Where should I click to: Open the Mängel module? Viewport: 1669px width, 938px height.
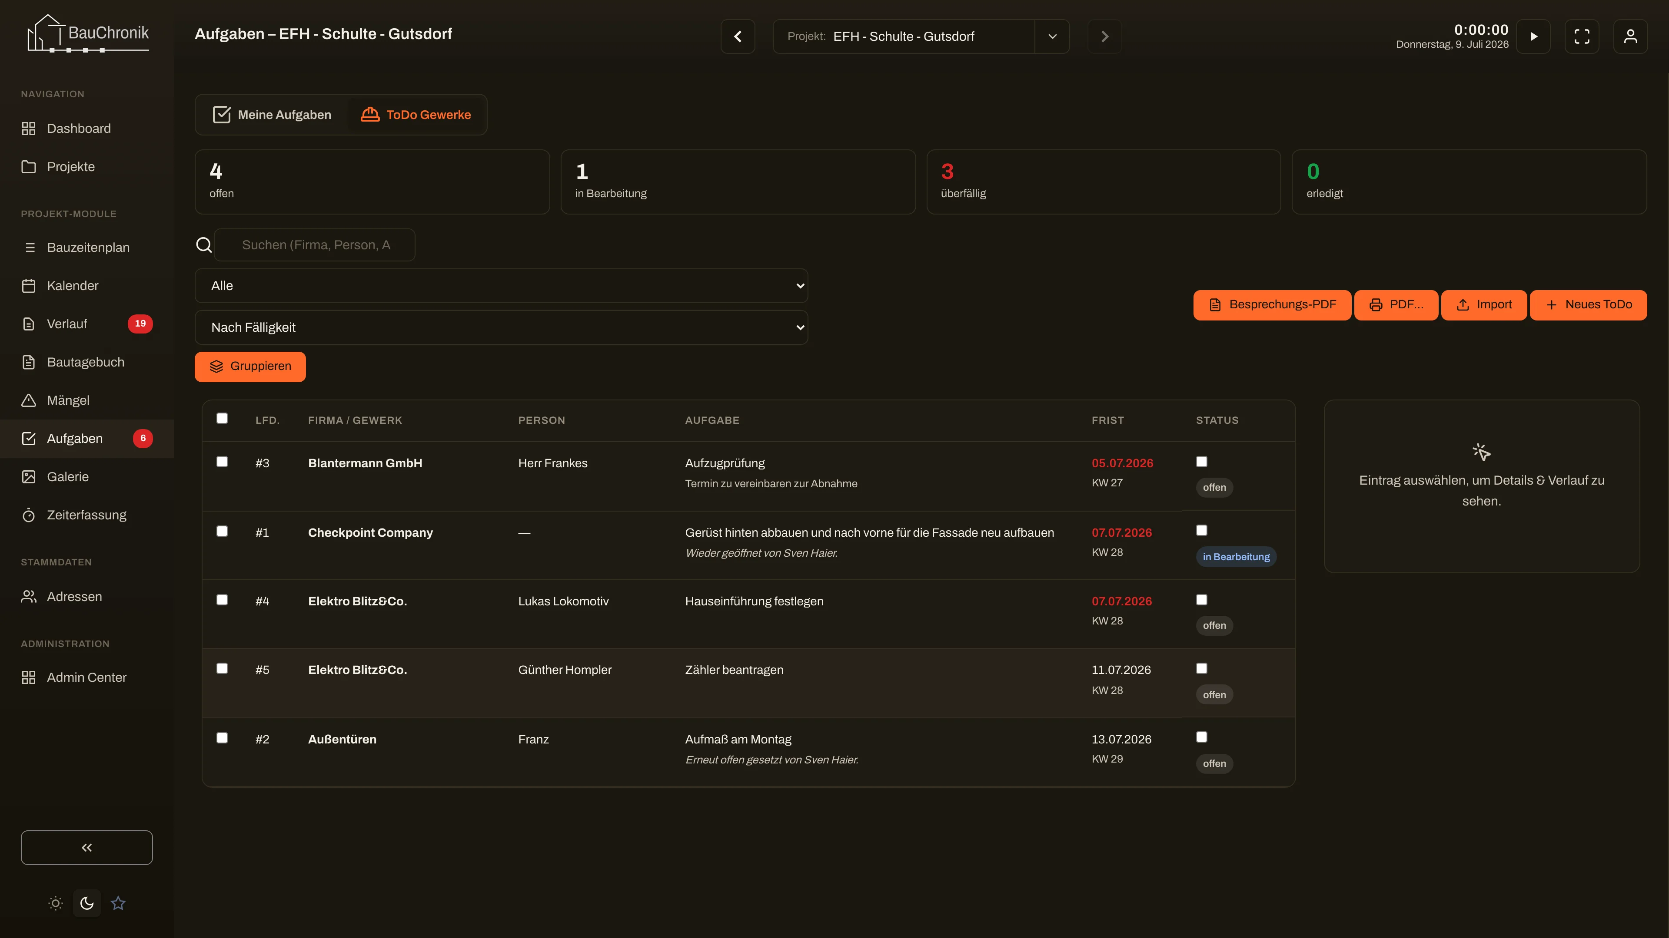87,400
